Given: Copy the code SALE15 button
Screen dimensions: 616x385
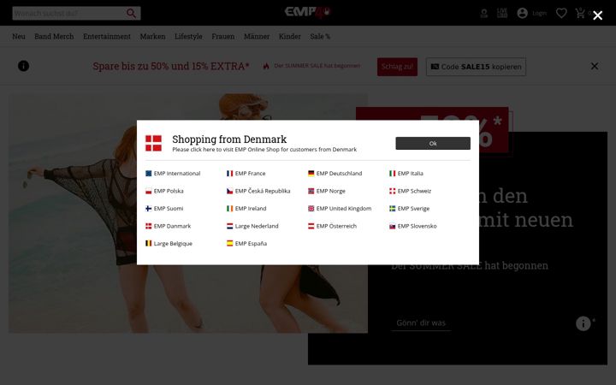Looking at the screenshot, I should pyautogui.click(x=476, y=67).
